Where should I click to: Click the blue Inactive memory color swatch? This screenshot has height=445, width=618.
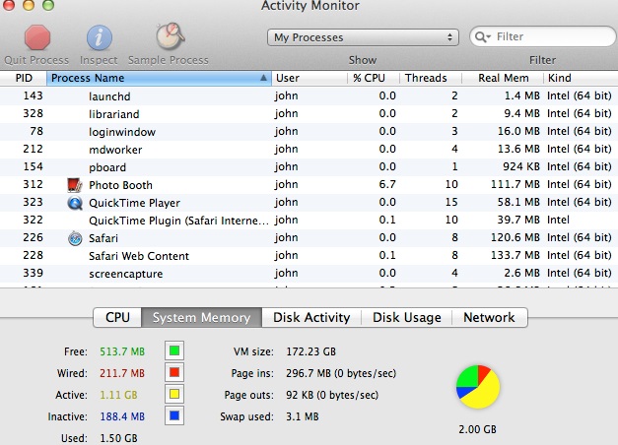tap(174, 415)
